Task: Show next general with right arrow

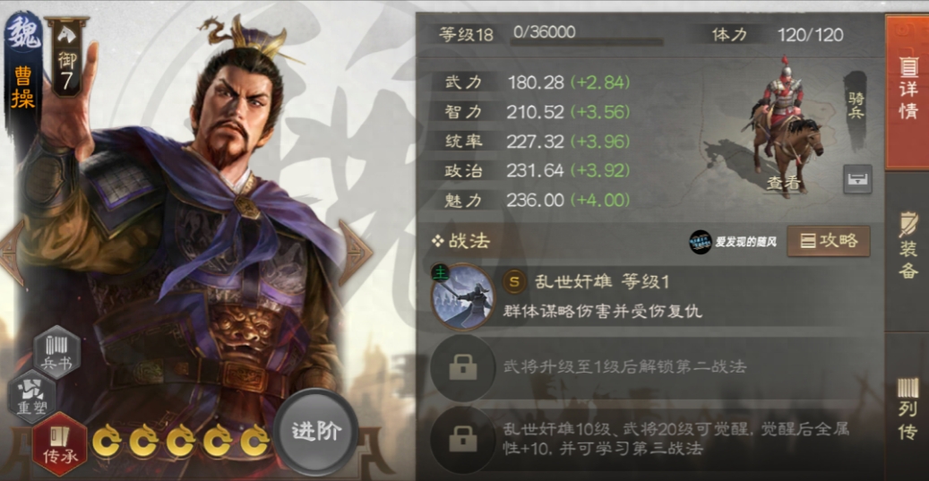Action: click(x=355, y=253)
